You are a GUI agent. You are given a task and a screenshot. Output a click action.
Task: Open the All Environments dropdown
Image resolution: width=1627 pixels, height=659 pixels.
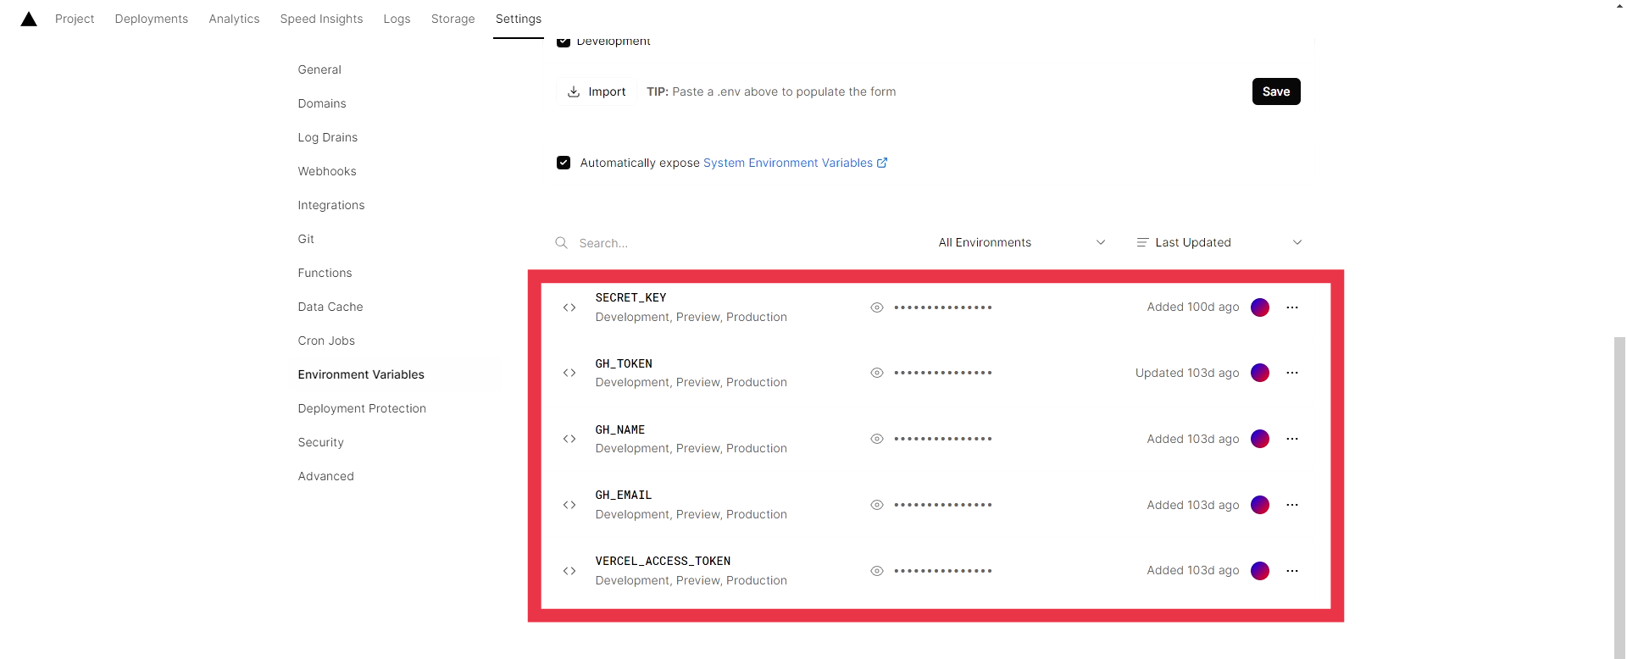(x=1022, y=242)
